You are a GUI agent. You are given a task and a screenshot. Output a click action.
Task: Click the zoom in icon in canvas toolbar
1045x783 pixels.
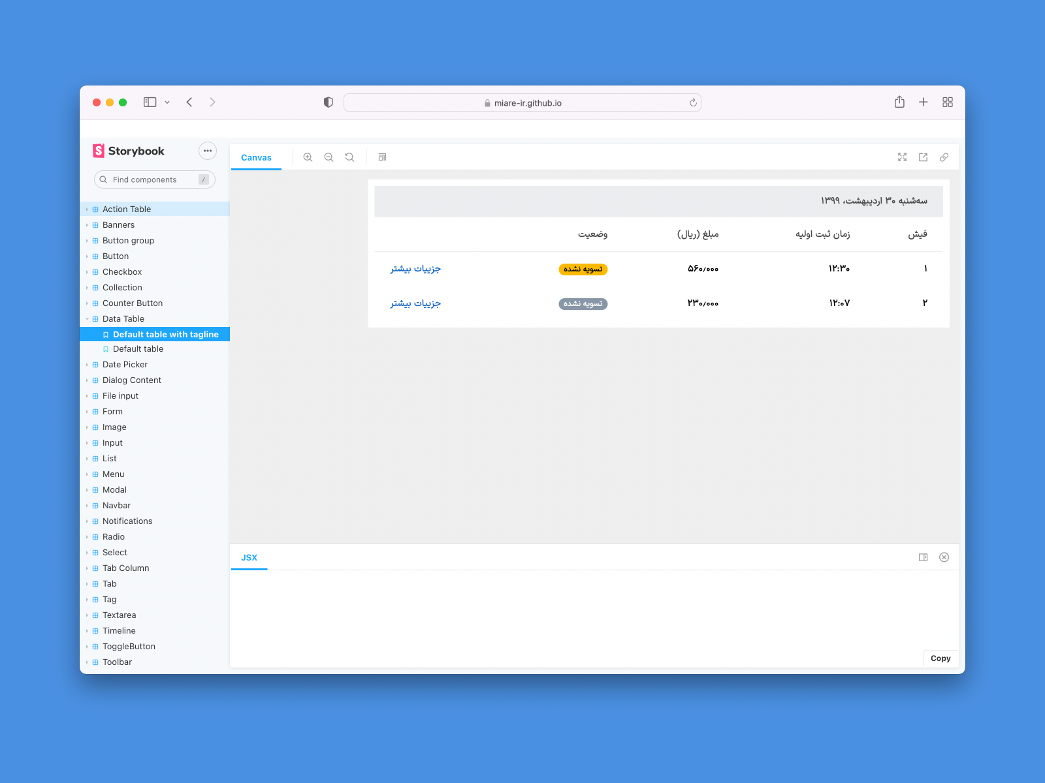pyautogui.click(x=308, y=157)
